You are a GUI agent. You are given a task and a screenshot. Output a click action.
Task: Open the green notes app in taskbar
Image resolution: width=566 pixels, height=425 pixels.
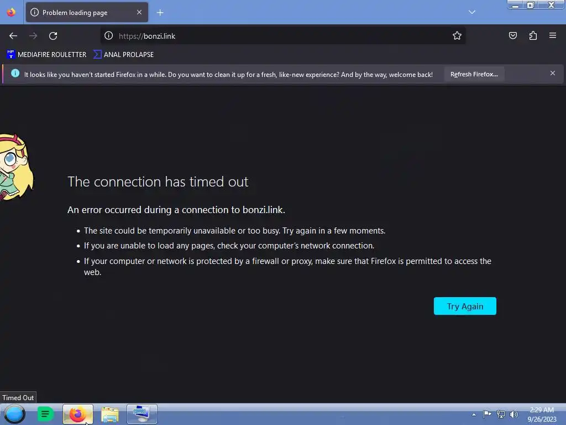45,414
